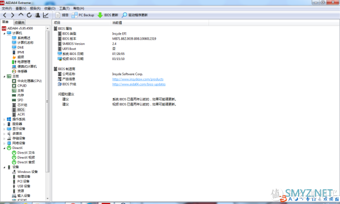Click the up-level arrow toolbar icon
Screen dimensions: 340x204
[x=21, y=15]
